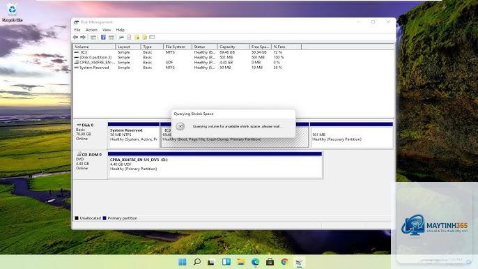Open the Windows Start button on taskbar

coord(183,261)
